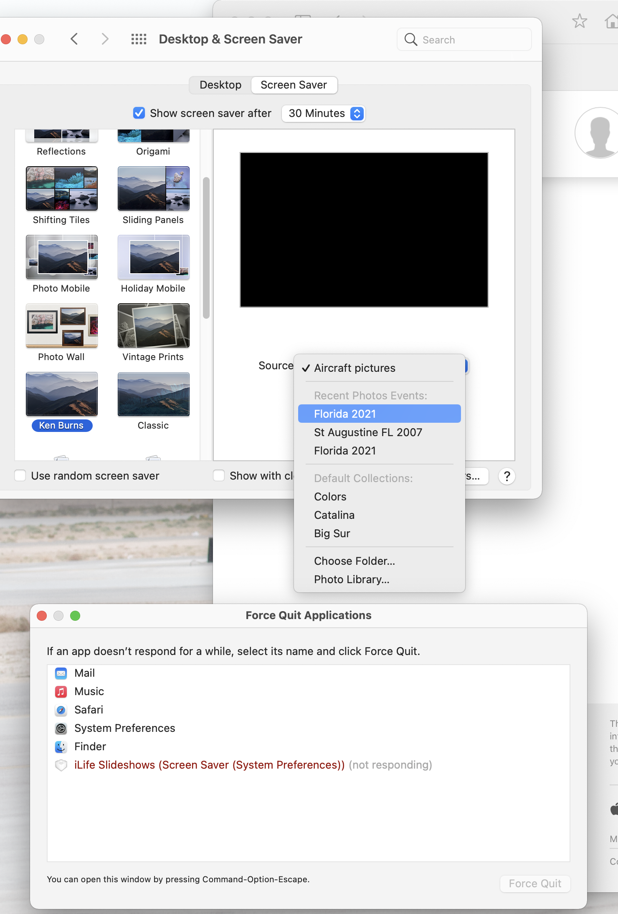Show all preferences grid

point(139,39)
